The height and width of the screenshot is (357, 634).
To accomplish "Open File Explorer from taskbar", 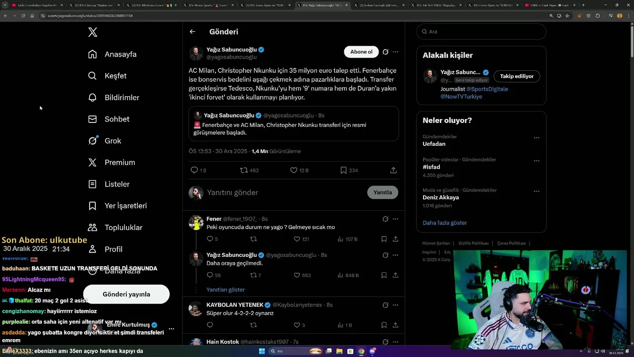I will (339, 351).
